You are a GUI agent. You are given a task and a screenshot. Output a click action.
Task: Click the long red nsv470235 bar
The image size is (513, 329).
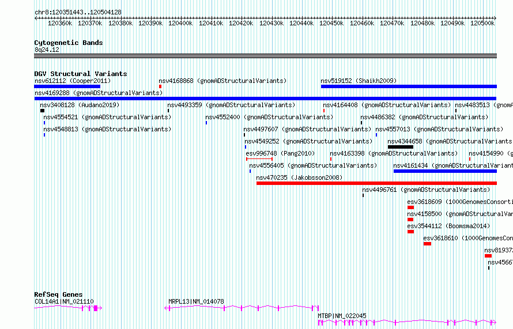point(376,183)
